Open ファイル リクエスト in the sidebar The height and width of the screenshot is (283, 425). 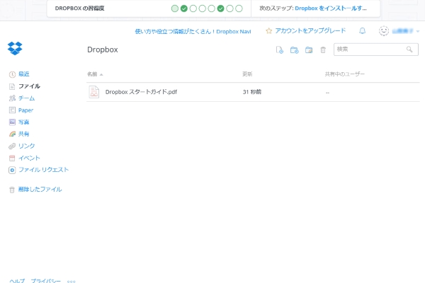click(x=44, y=170)
